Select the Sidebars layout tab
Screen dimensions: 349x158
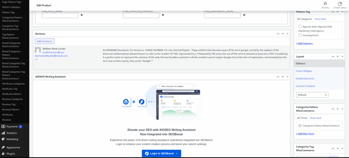(319, 63)
